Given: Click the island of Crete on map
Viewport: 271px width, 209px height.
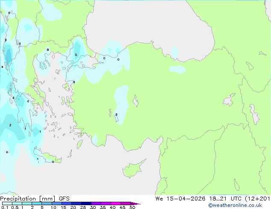Looking at the screenshot, I should point(47,156).
